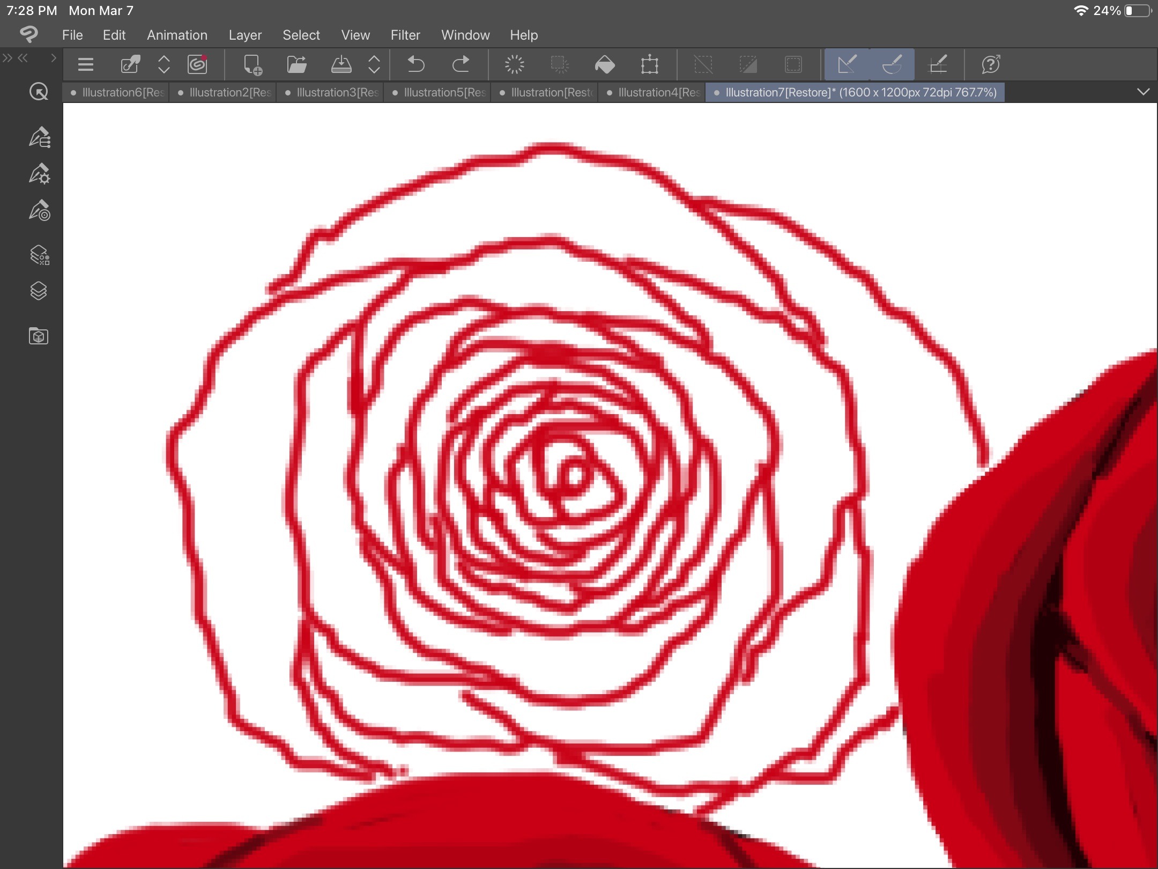Open the Filter menu

pos(405,35)
